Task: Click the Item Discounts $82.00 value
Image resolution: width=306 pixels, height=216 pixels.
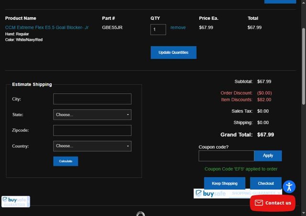Action: [x=264, y=100]
